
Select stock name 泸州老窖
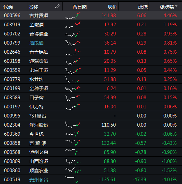coord(39,152)
